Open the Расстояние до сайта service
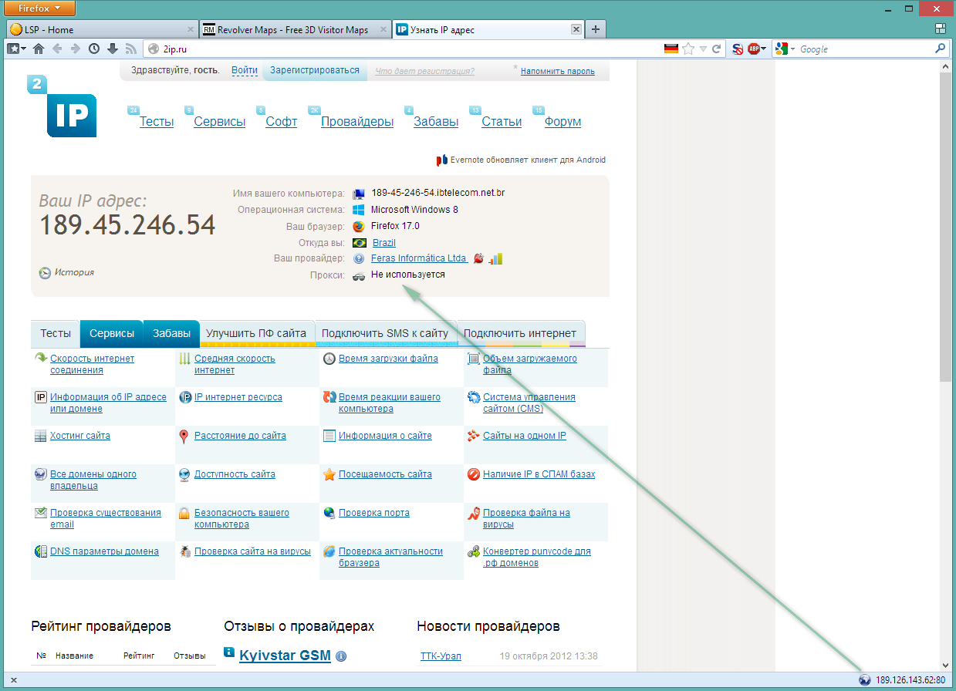 (x=240, y=436)
